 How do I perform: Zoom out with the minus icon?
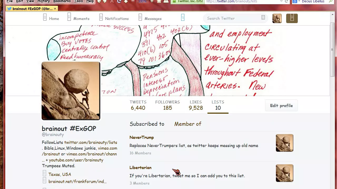pyautogui.click(x=133, y=1)
